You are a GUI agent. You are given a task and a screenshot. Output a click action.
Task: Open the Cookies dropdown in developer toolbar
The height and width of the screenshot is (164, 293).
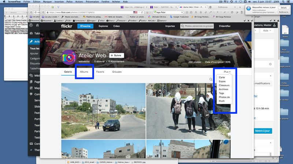click(x=59, y=21)
